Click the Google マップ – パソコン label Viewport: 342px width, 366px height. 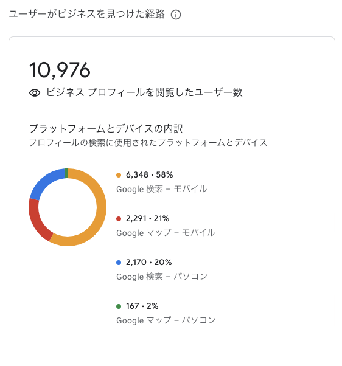[x=166, y=320]
